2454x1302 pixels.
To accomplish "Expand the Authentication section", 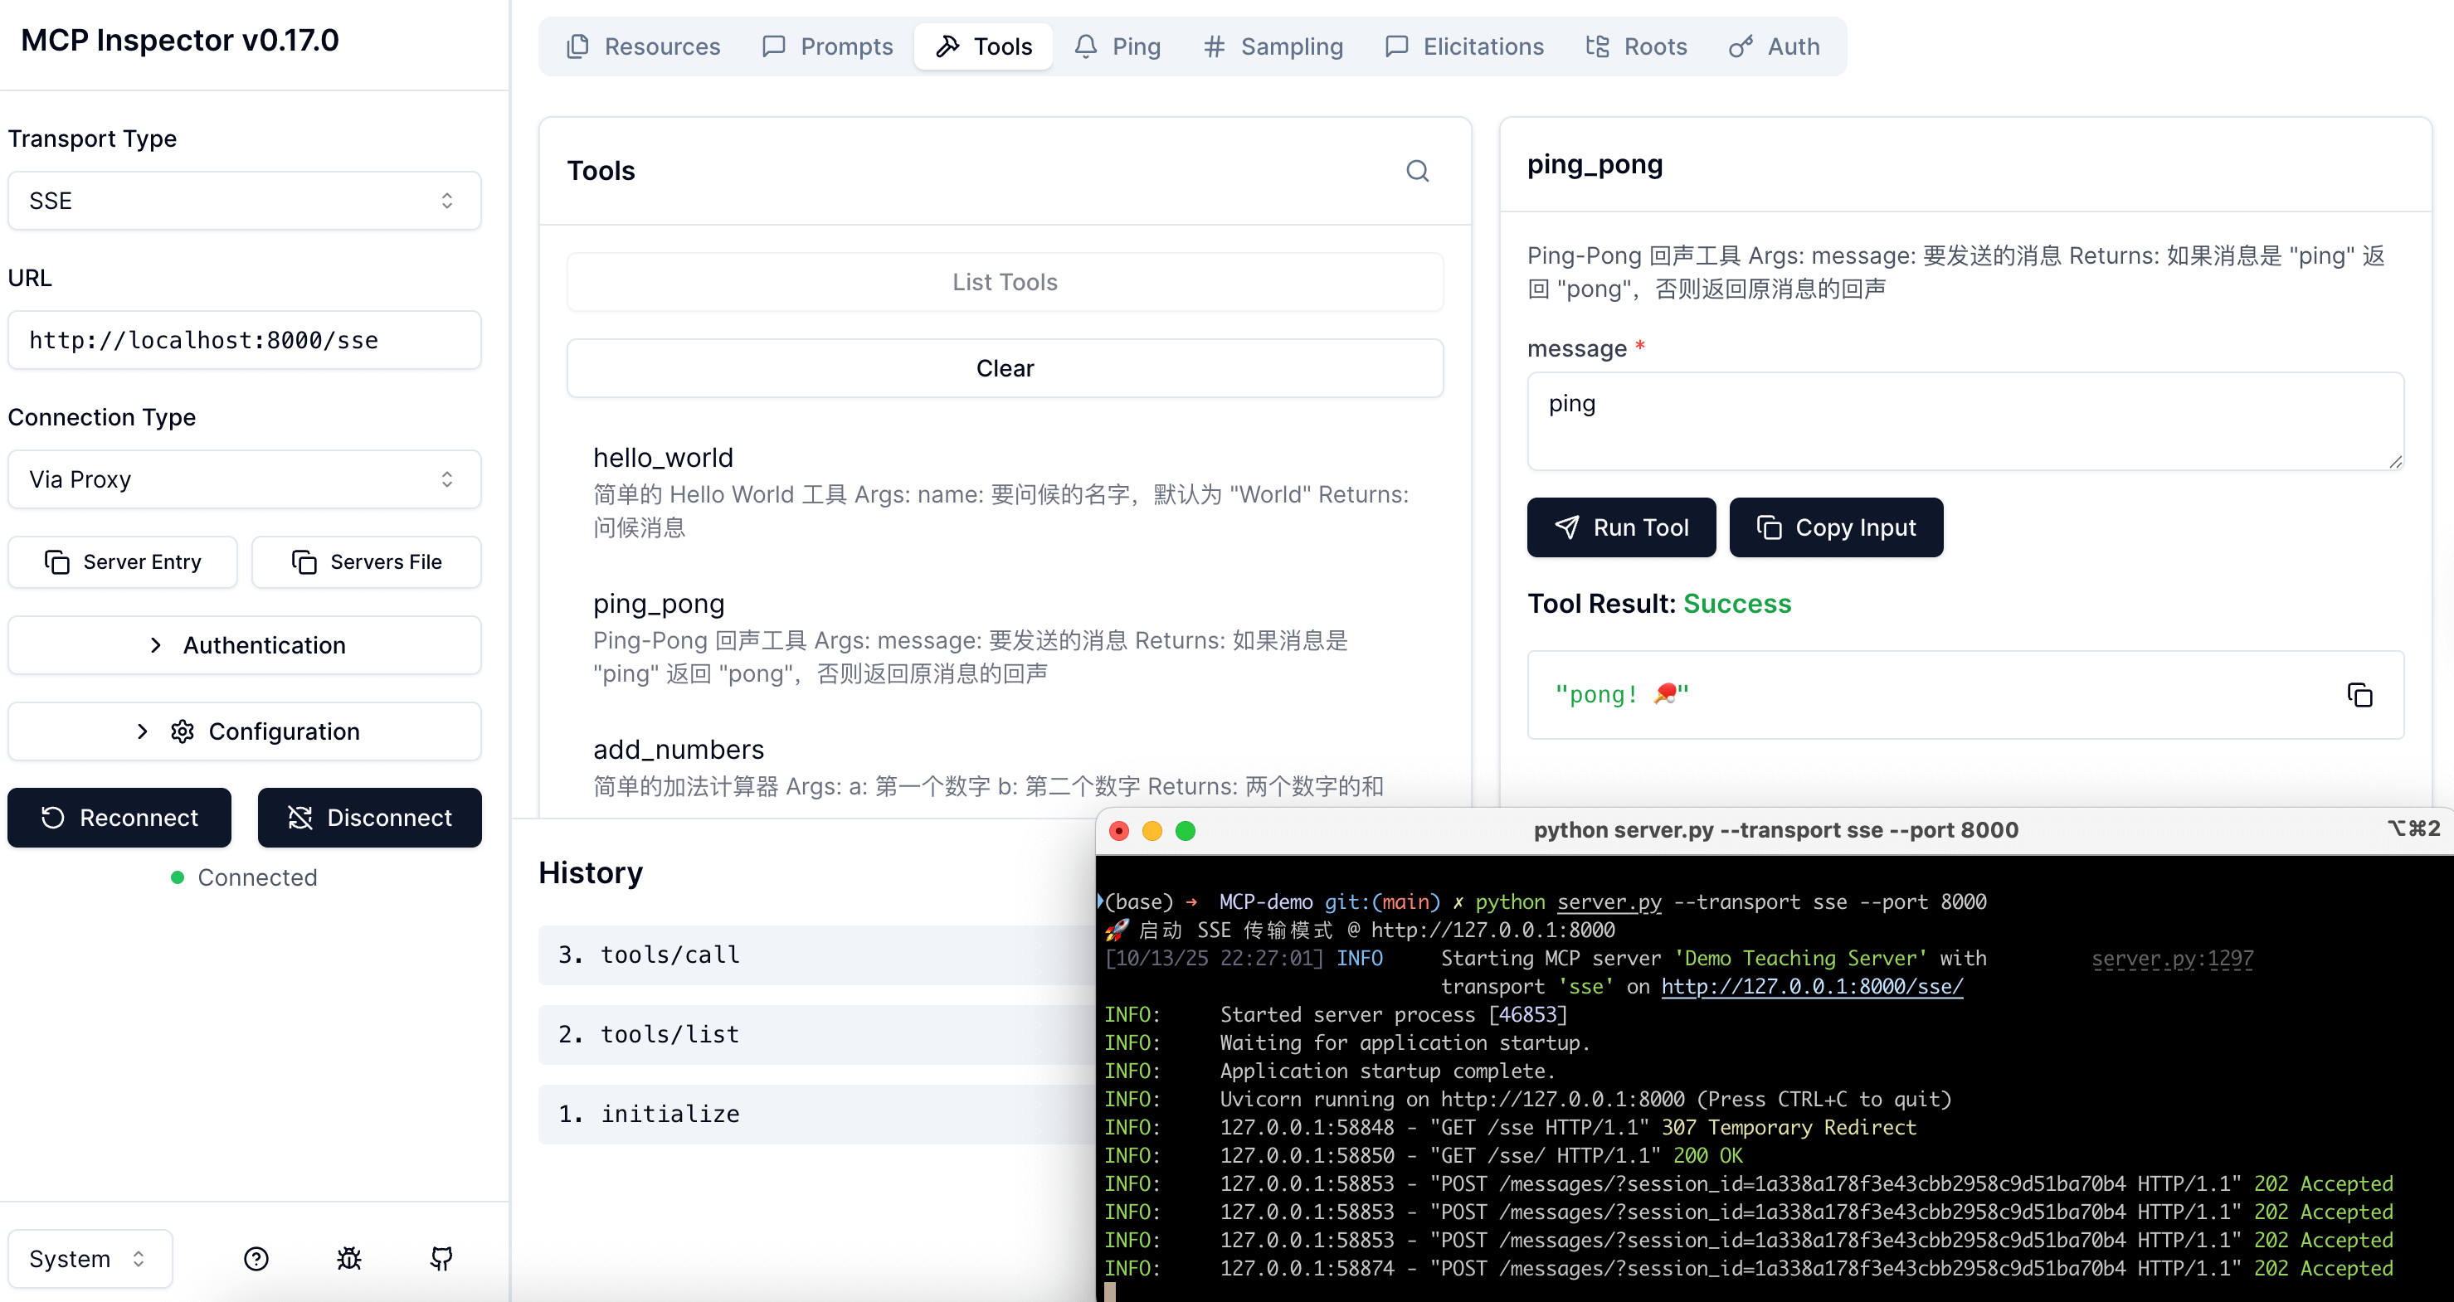I will click(245, 645).
